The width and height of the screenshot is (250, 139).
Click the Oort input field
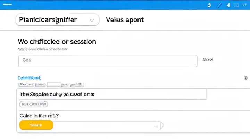(108, 60)
